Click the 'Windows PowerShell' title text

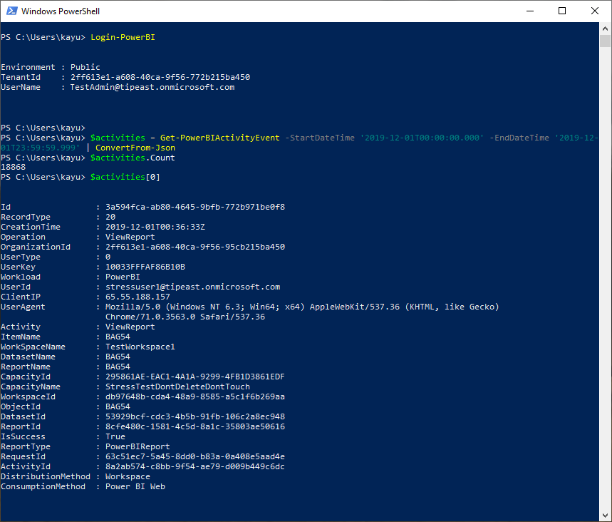pyautogui.click(x=61, y=11)
